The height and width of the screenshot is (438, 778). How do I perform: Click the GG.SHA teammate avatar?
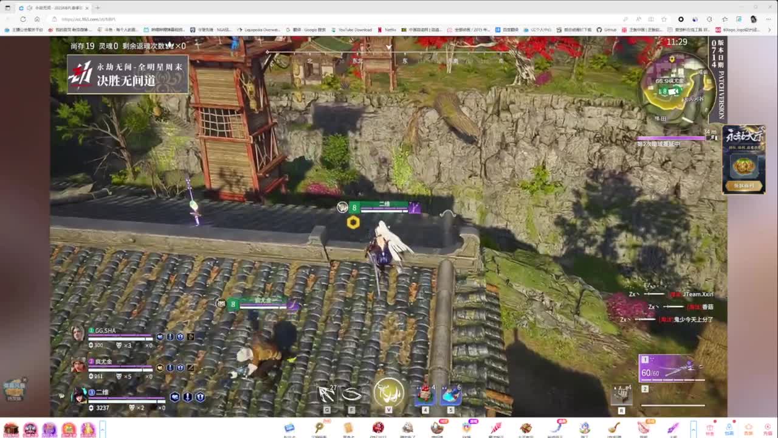77,333
